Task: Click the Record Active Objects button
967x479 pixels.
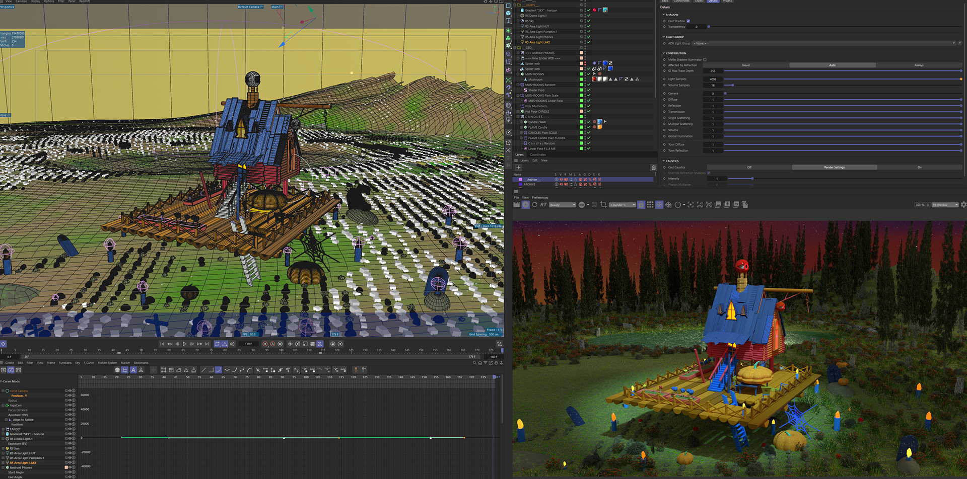Action: coord(265,344)
